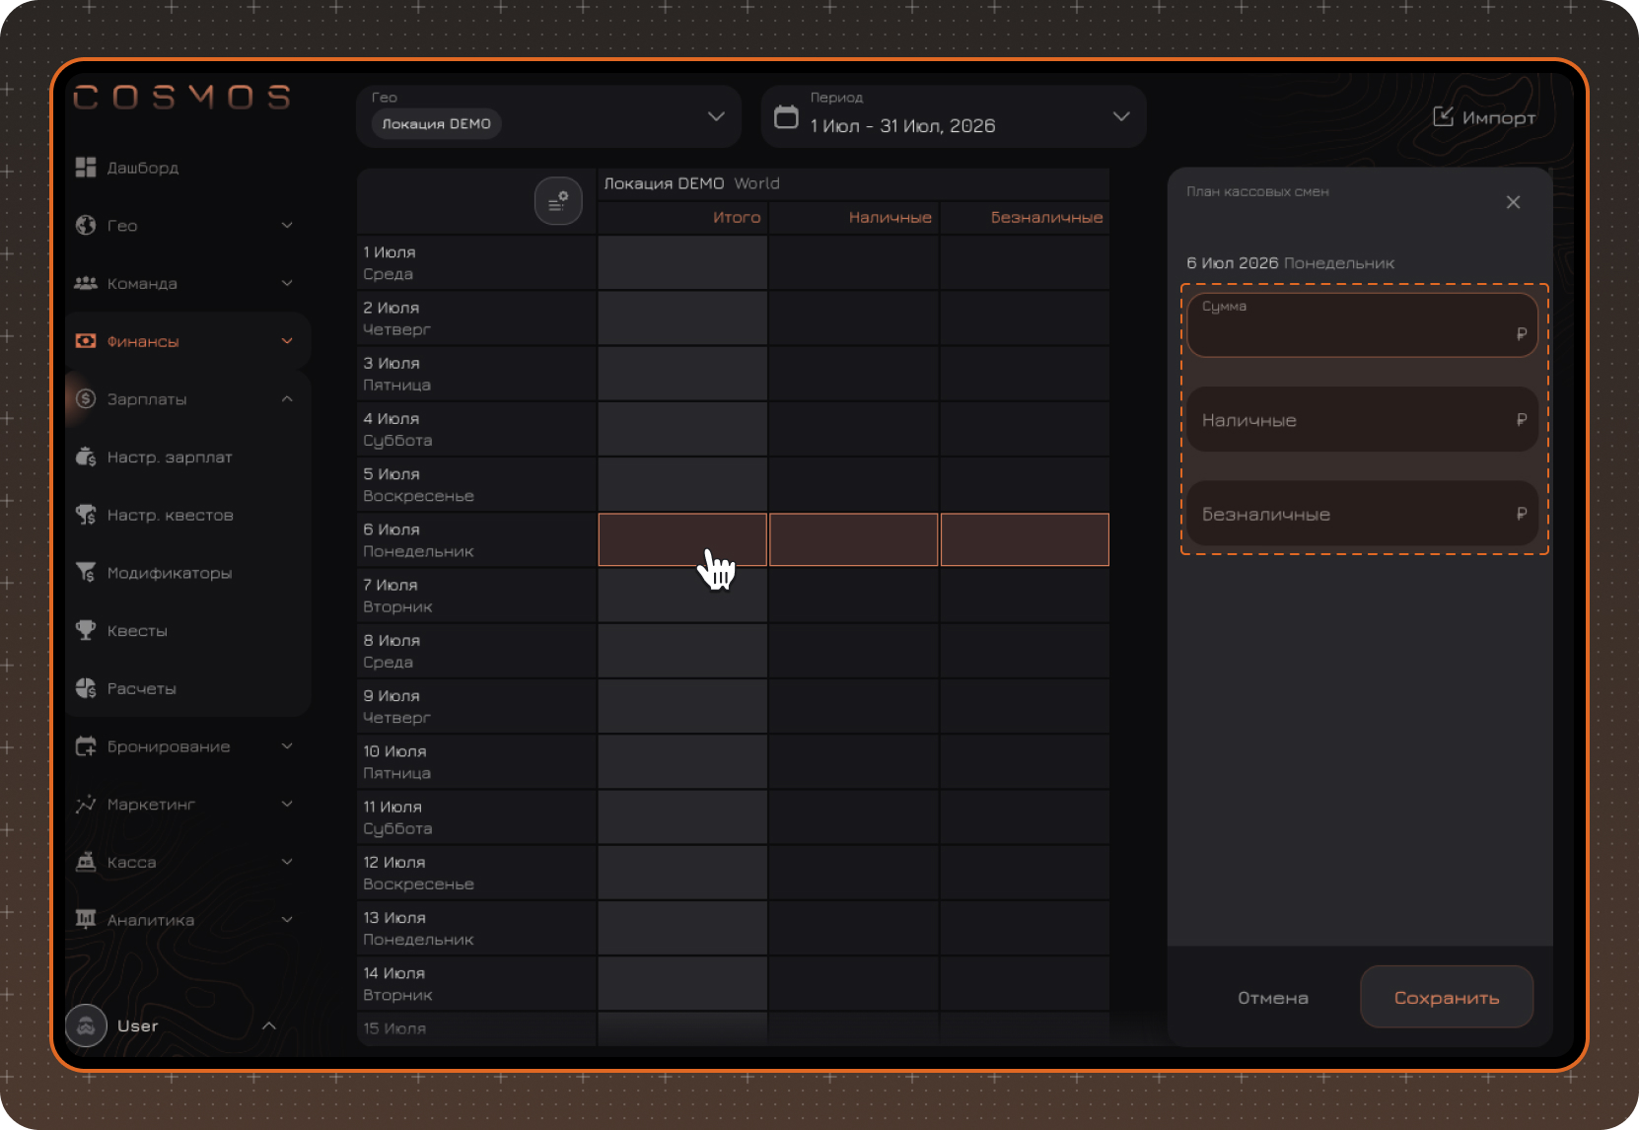1639x1130 pixels.
Task: Click the Квесты trophy icon
Action: 86,631
